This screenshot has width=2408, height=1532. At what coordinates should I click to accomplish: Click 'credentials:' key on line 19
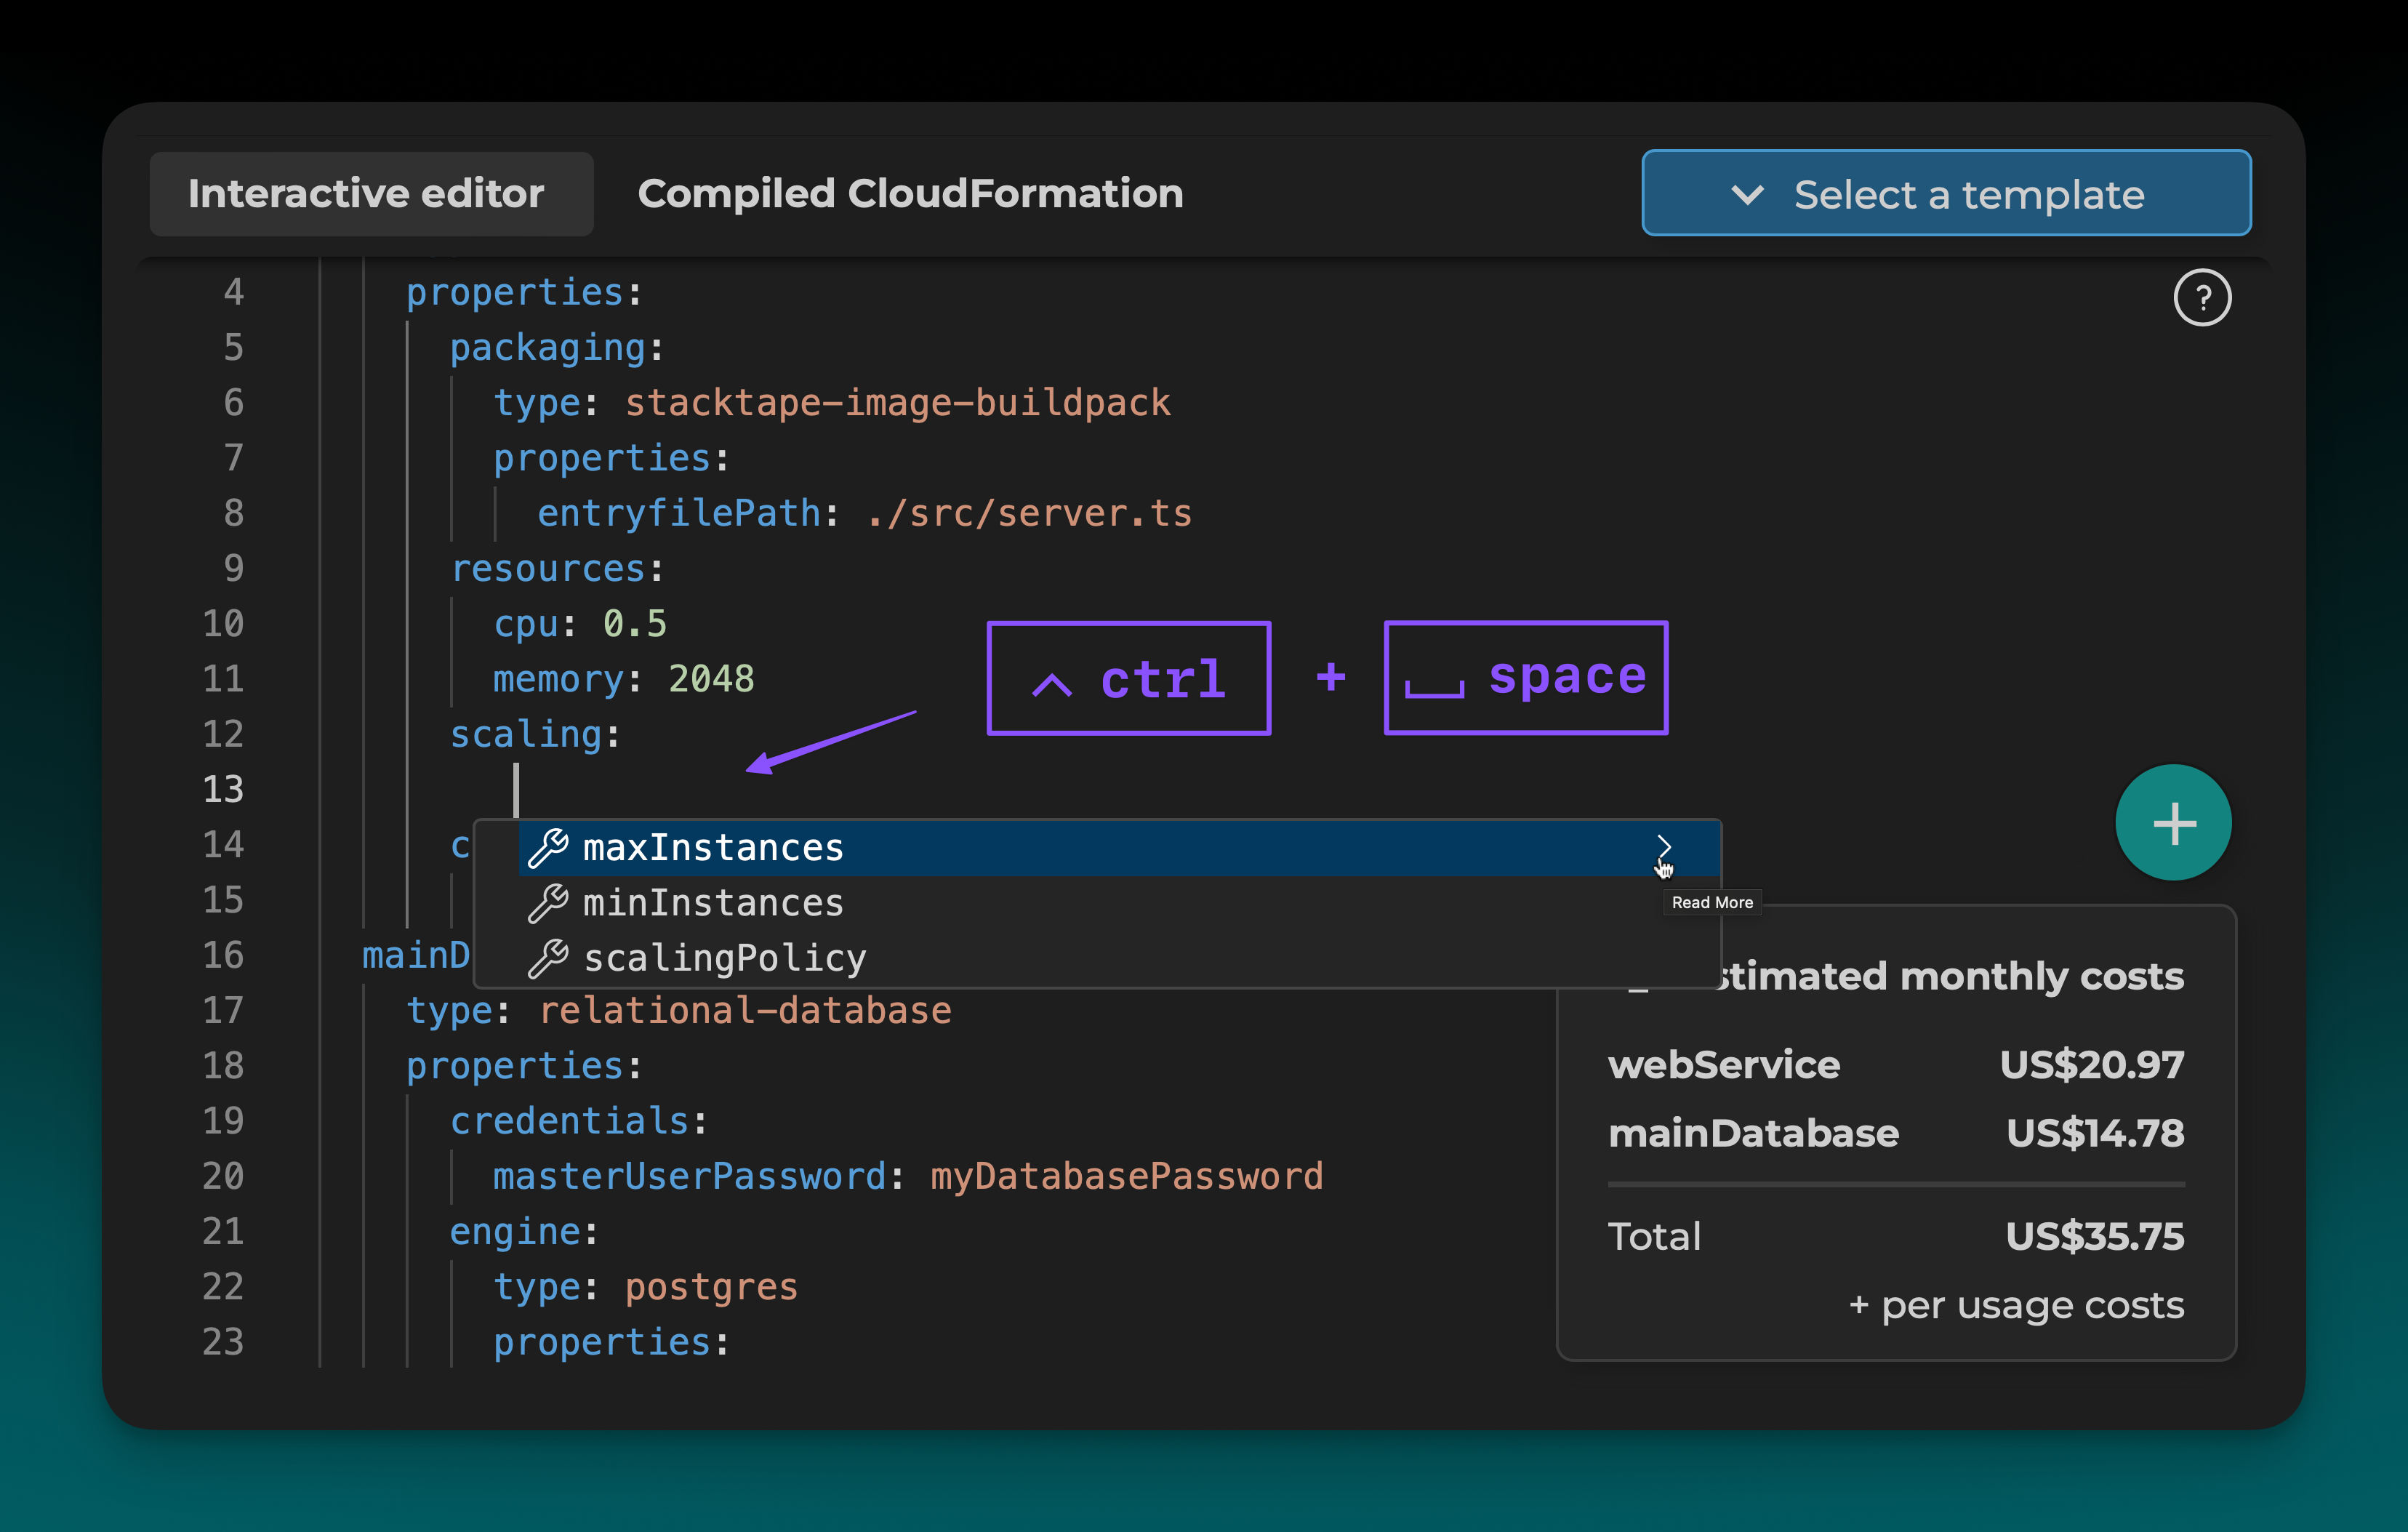point(578,1121)
